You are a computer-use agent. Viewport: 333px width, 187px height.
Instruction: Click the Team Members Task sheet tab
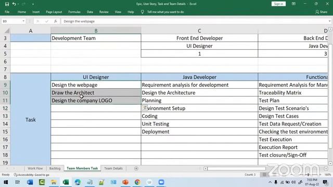[x=82, y=168]
